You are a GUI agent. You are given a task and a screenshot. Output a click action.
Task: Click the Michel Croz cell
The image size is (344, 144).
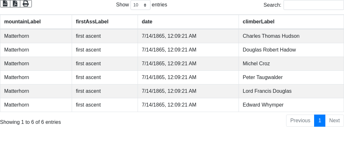[256, 64]
